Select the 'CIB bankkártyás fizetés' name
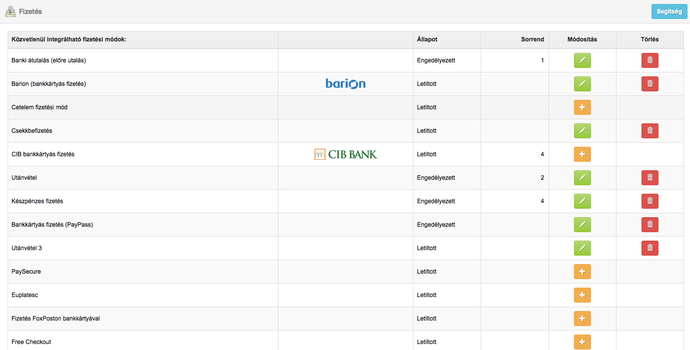Image resolution: width=690 pixels, height=350 pixels. tap(43, 154)
